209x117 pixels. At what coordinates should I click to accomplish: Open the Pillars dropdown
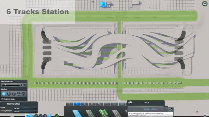coord(25,108)
